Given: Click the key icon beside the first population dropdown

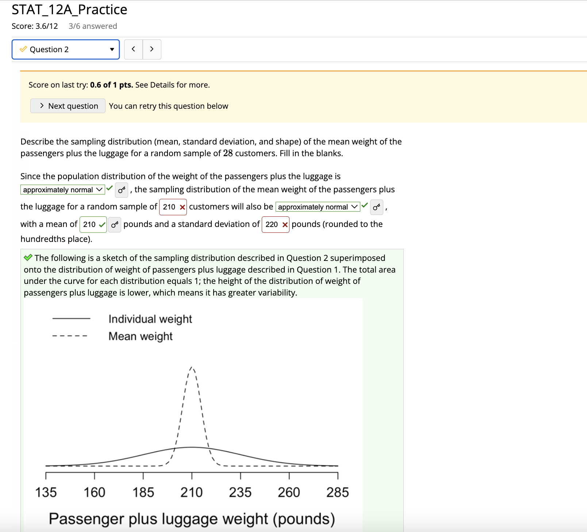Looking at the screenshot, I should click(x=122, y=190).
